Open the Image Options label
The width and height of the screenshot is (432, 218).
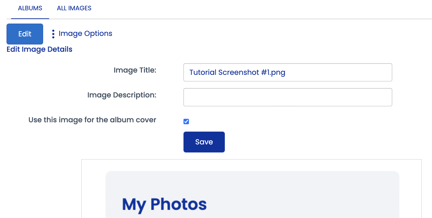click(x=85, y=33)
